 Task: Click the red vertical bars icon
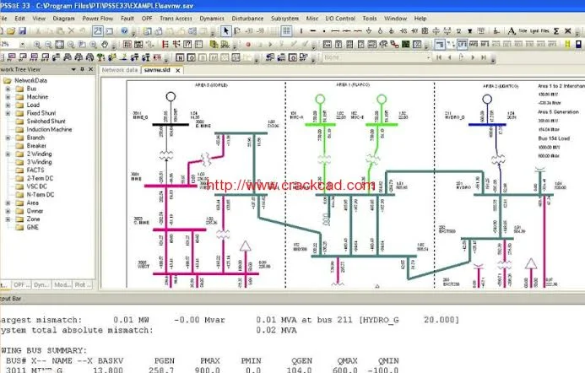[x=165, y=45]
